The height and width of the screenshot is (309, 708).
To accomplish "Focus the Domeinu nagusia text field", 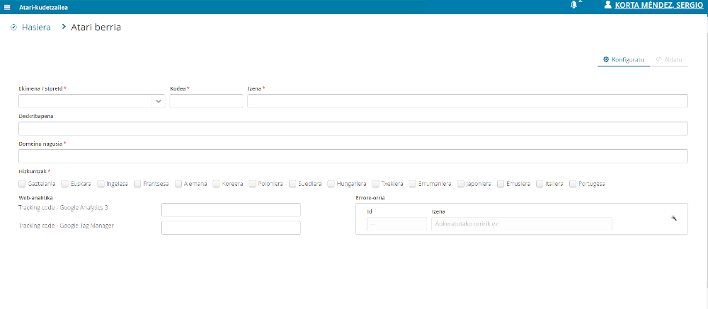I will pos(353,156).
